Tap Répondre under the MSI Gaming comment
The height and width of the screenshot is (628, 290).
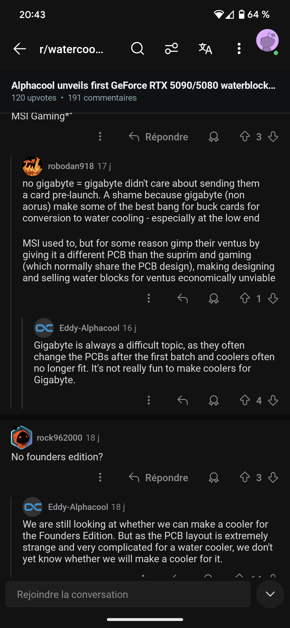[158, 137]
